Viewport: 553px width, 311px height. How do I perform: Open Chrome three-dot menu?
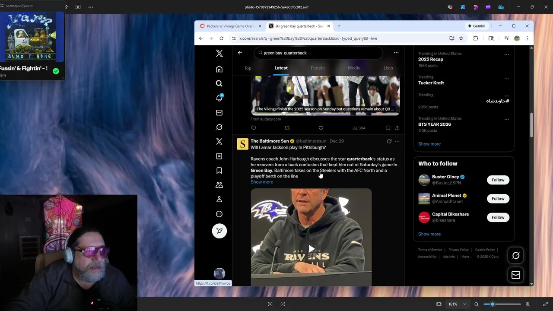pos(527,38)
